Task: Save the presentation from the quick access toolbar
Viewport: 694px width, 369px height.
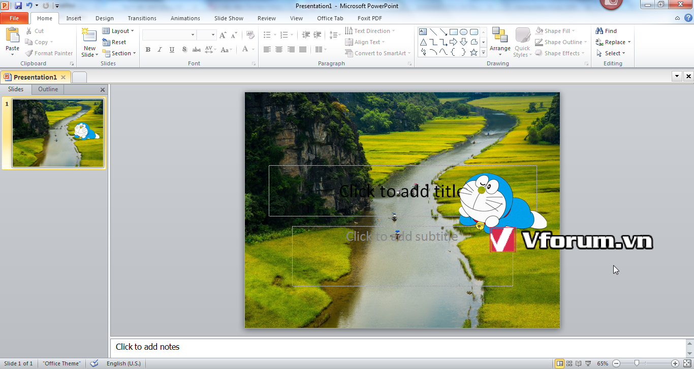Action: click(18, 6)
